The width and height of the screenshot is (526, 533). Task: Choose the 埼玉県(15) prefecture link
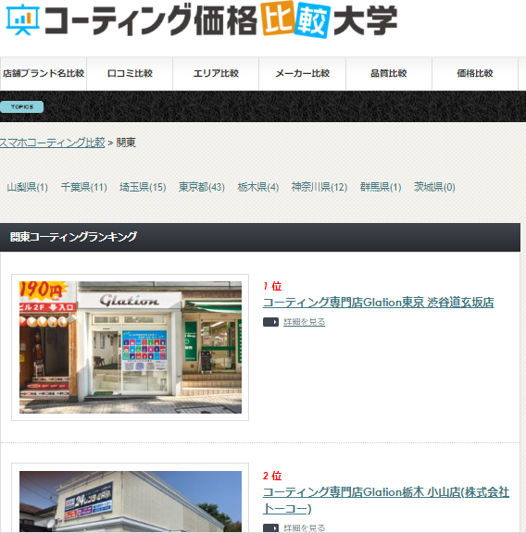pyautogui.click(x=143, y=187)
